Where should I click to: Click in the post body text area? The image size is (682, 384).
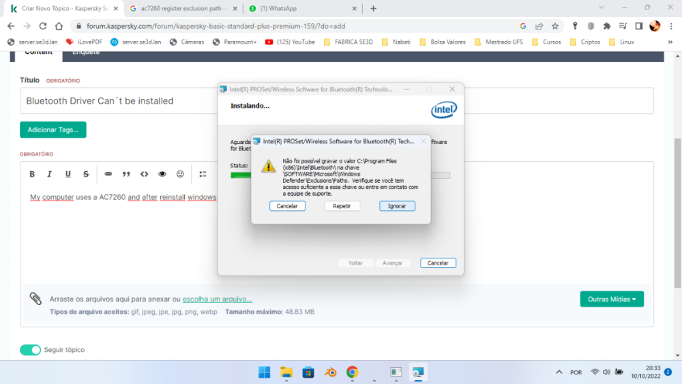point(337,235)
